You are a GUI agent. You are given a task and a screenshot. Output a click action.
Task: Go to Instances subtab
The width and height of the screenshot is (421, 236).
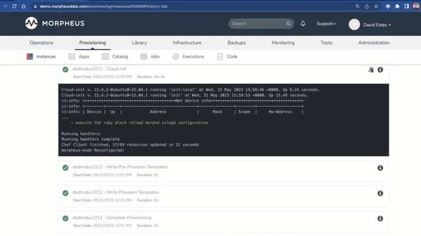46,56
